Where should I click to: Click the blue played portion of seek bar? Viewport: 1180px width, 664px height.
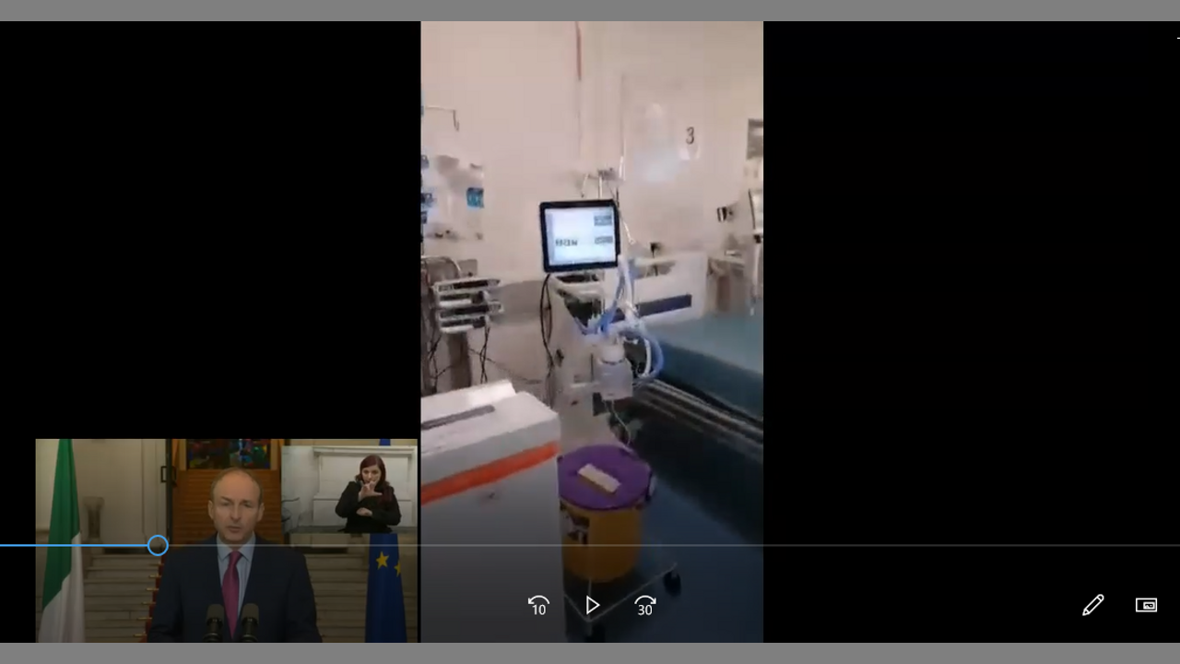click(74, 545)
